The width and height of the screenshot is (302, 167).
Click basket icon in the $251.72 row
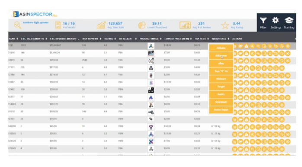click(264, 105)
